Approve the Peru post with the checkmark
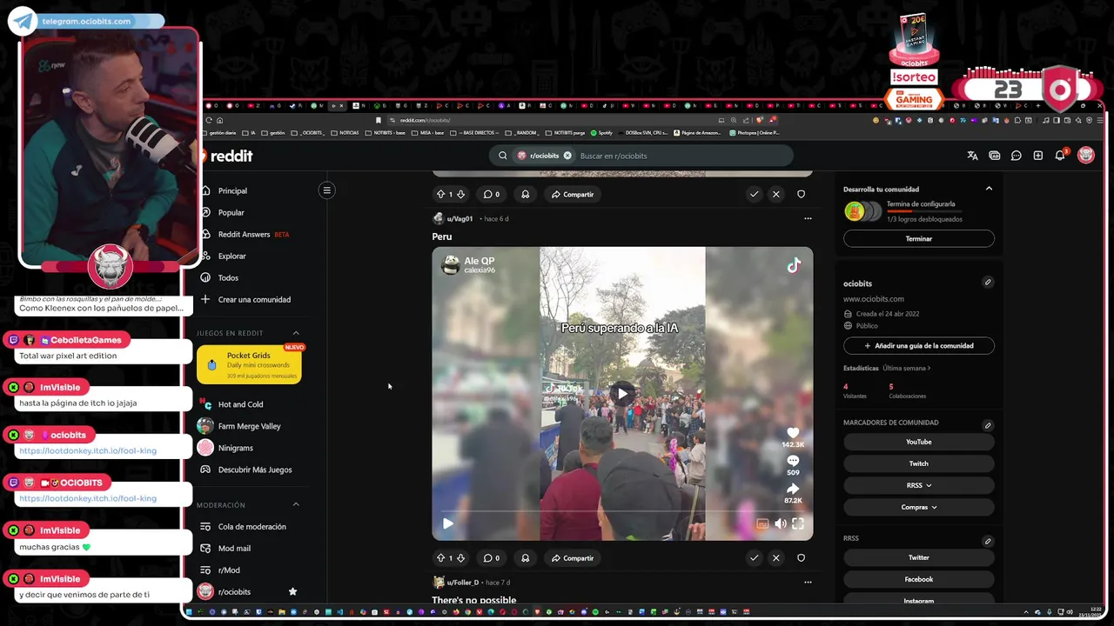Viewport: 1114px width, 626px height. [x=754, y=557]
